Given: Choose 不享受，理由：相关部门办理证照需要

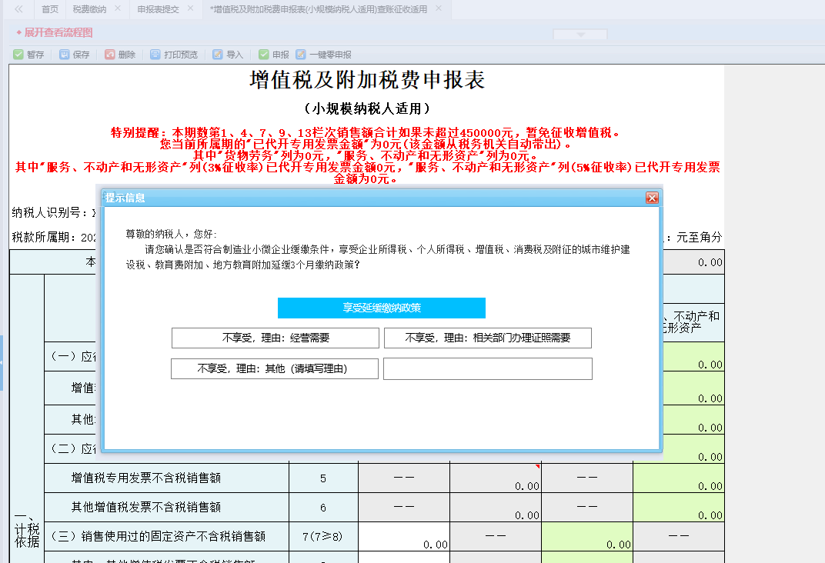Looking at the screenshot, I should 488,338.
